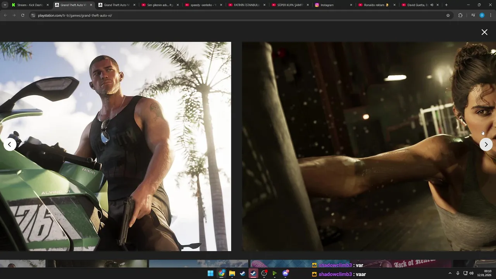496x279 pixels.
Task: Open Google Chrome from the taskbar
Action: point(221,274)
